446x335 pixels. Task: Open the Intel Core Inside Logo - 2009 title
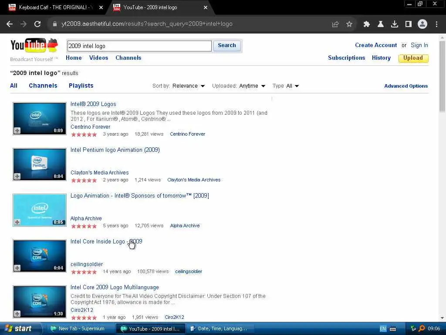point(106,242)
